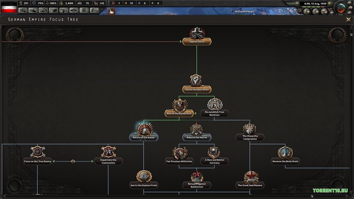Open the Logistics menu icon

[x=84, y=11]
